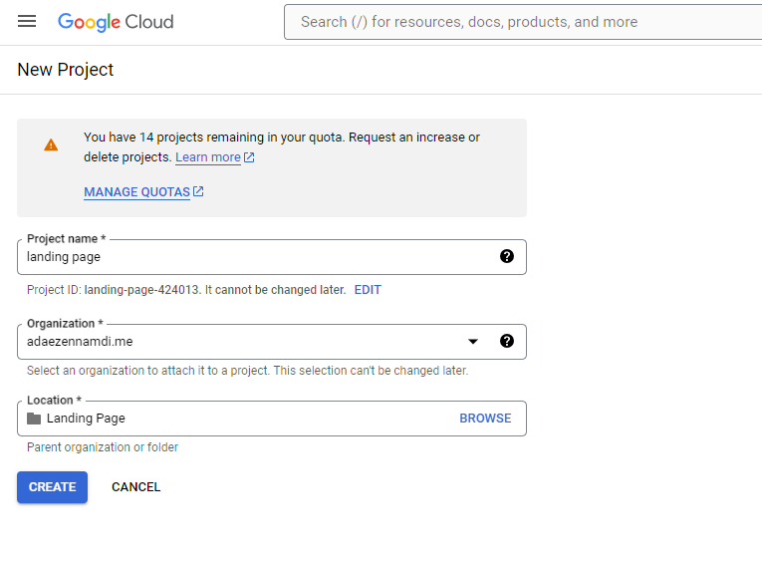Image resolution: width=762 pixels, height=564 pixels.
Task: Select the adaezennamdi.me organization combo box
Action: (239, 342)
